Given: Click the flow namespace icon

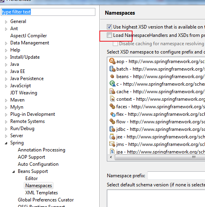Looking at the screenshot, I should (x=112, y=121).
